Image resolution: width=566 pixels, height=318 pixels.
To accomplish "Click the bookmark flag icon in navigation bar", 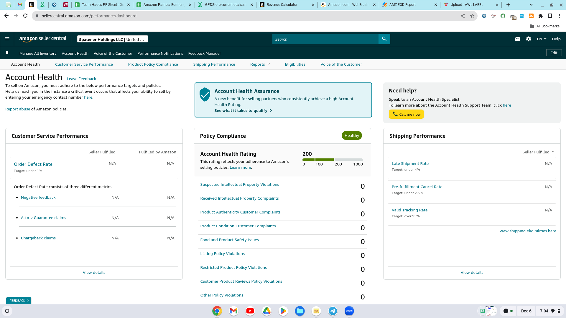I will 7,53.
